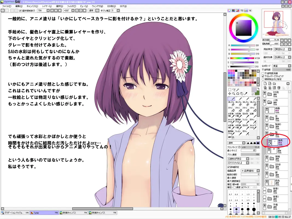Open the キャンバス(C) menu
This screenshot has height=219, width=292.
[32, 6]
